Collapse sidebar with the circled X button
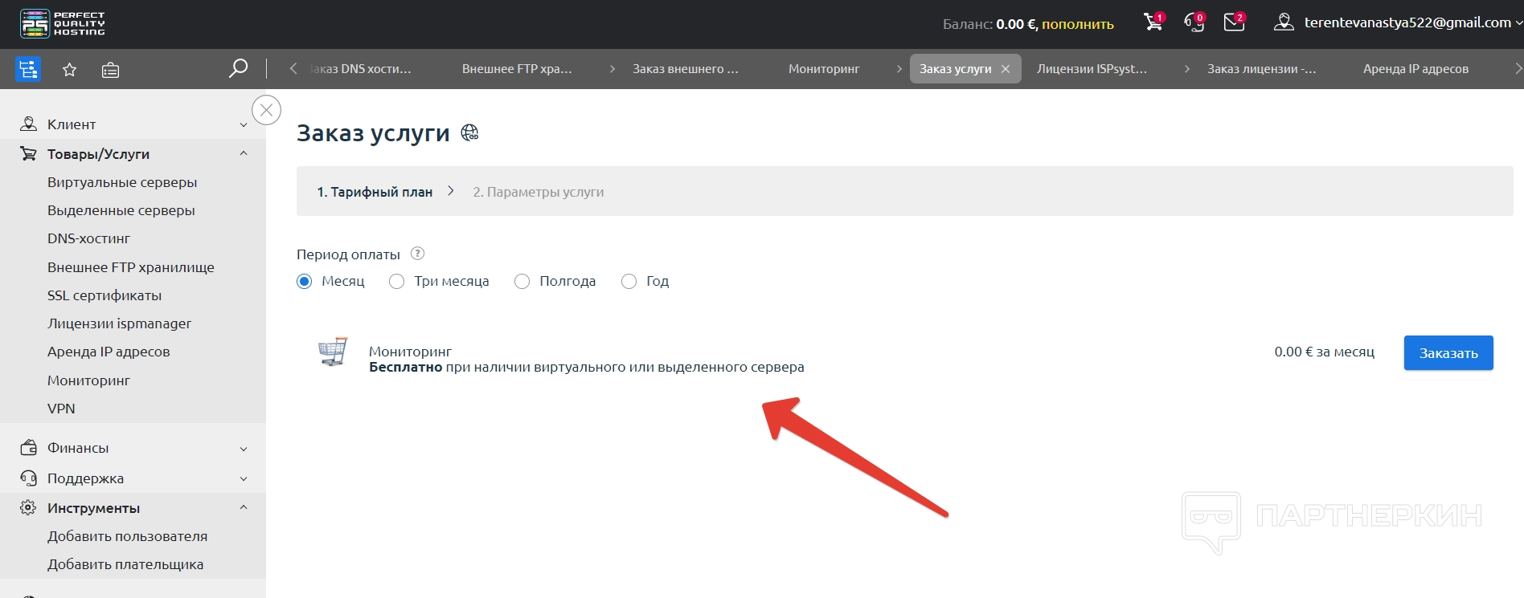The image size is (1524, 598). [267, 110]
